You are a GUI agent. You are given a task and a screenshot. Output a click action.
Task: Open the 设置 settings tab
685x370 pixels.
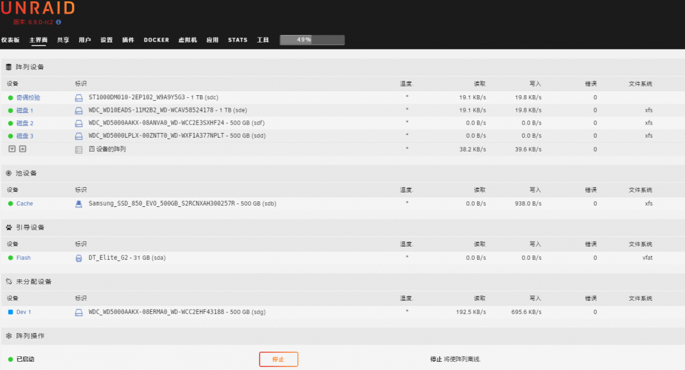pyautogui.click(x=106, y=40)
